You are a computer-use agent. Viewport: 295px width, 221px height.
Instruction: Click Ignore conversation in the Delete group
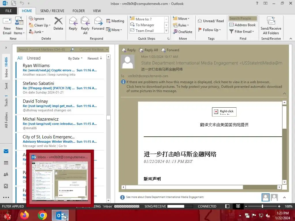coord(37,19)
